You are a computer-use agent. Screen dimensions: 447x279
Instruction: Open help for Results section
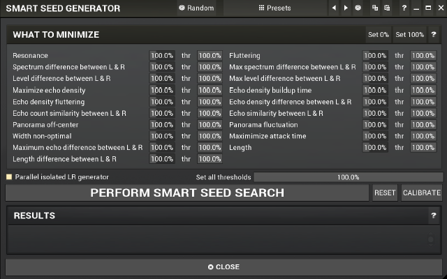pyautogui.click(x=434, y=216)
